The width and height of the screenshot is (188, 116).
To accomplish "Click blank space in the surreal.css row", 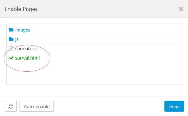I will pos(108,48).
